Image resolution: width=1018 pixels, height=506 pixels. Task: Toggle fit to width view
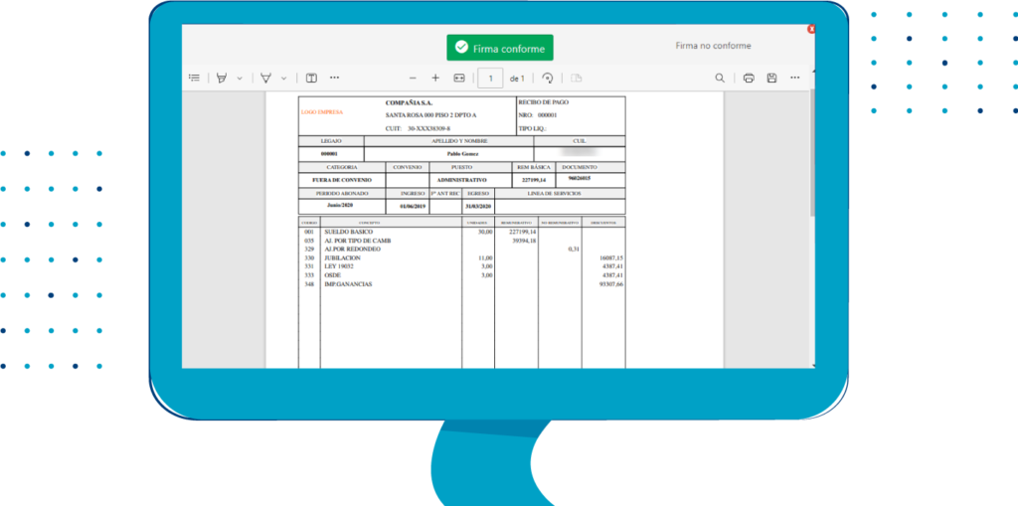tap(459, 78)
